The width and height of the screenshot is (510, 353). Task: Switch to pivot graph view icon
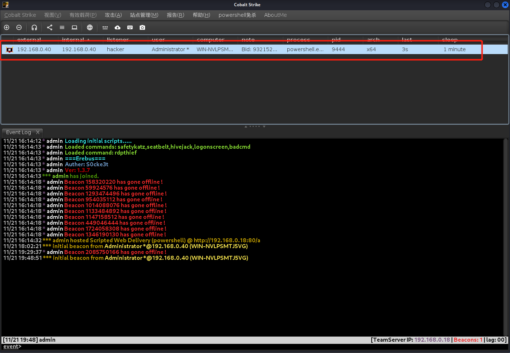(x=50, y=27)
